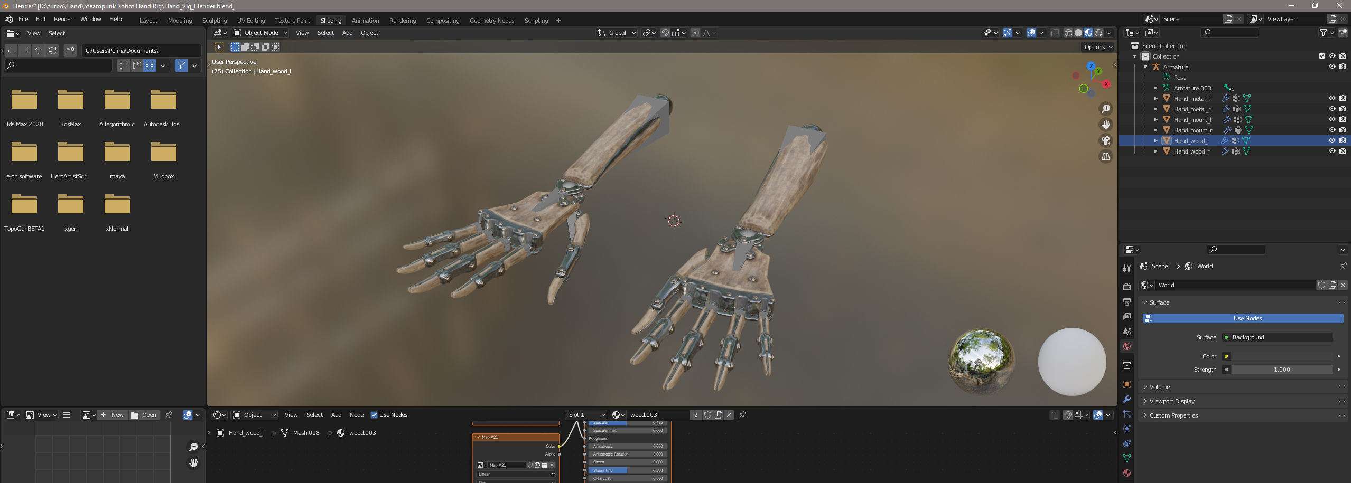Screen dimensions: 1351x483
Task: Click the pan hand gizmo in viewport
Action: (x=1105, y=125)
